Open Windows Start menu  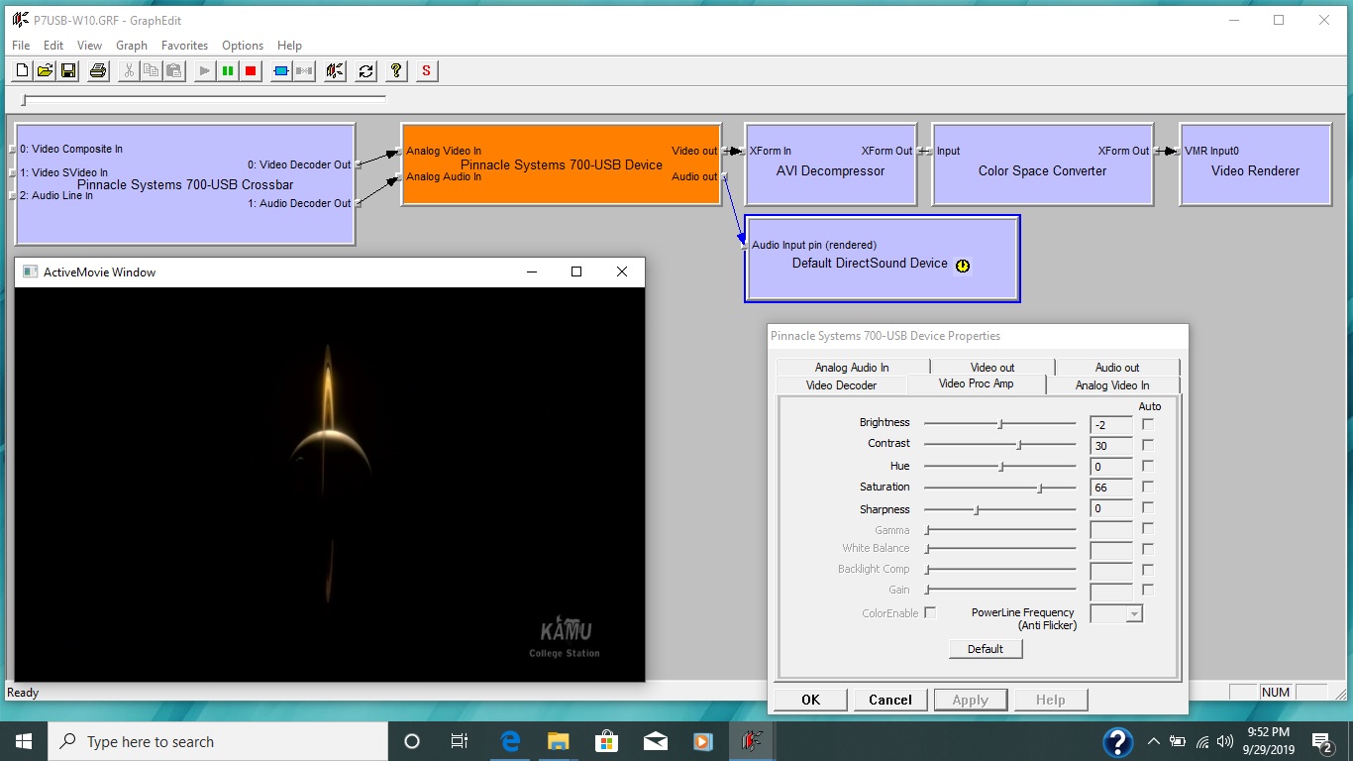[x=24, y=741]
